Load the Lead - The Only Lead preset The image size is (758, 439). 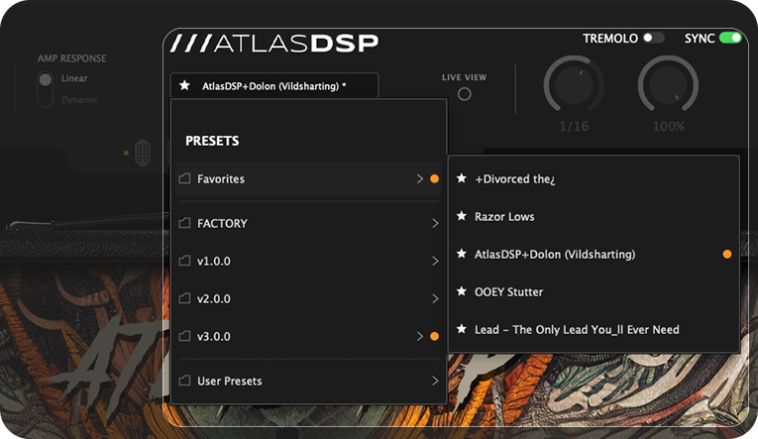594,329
